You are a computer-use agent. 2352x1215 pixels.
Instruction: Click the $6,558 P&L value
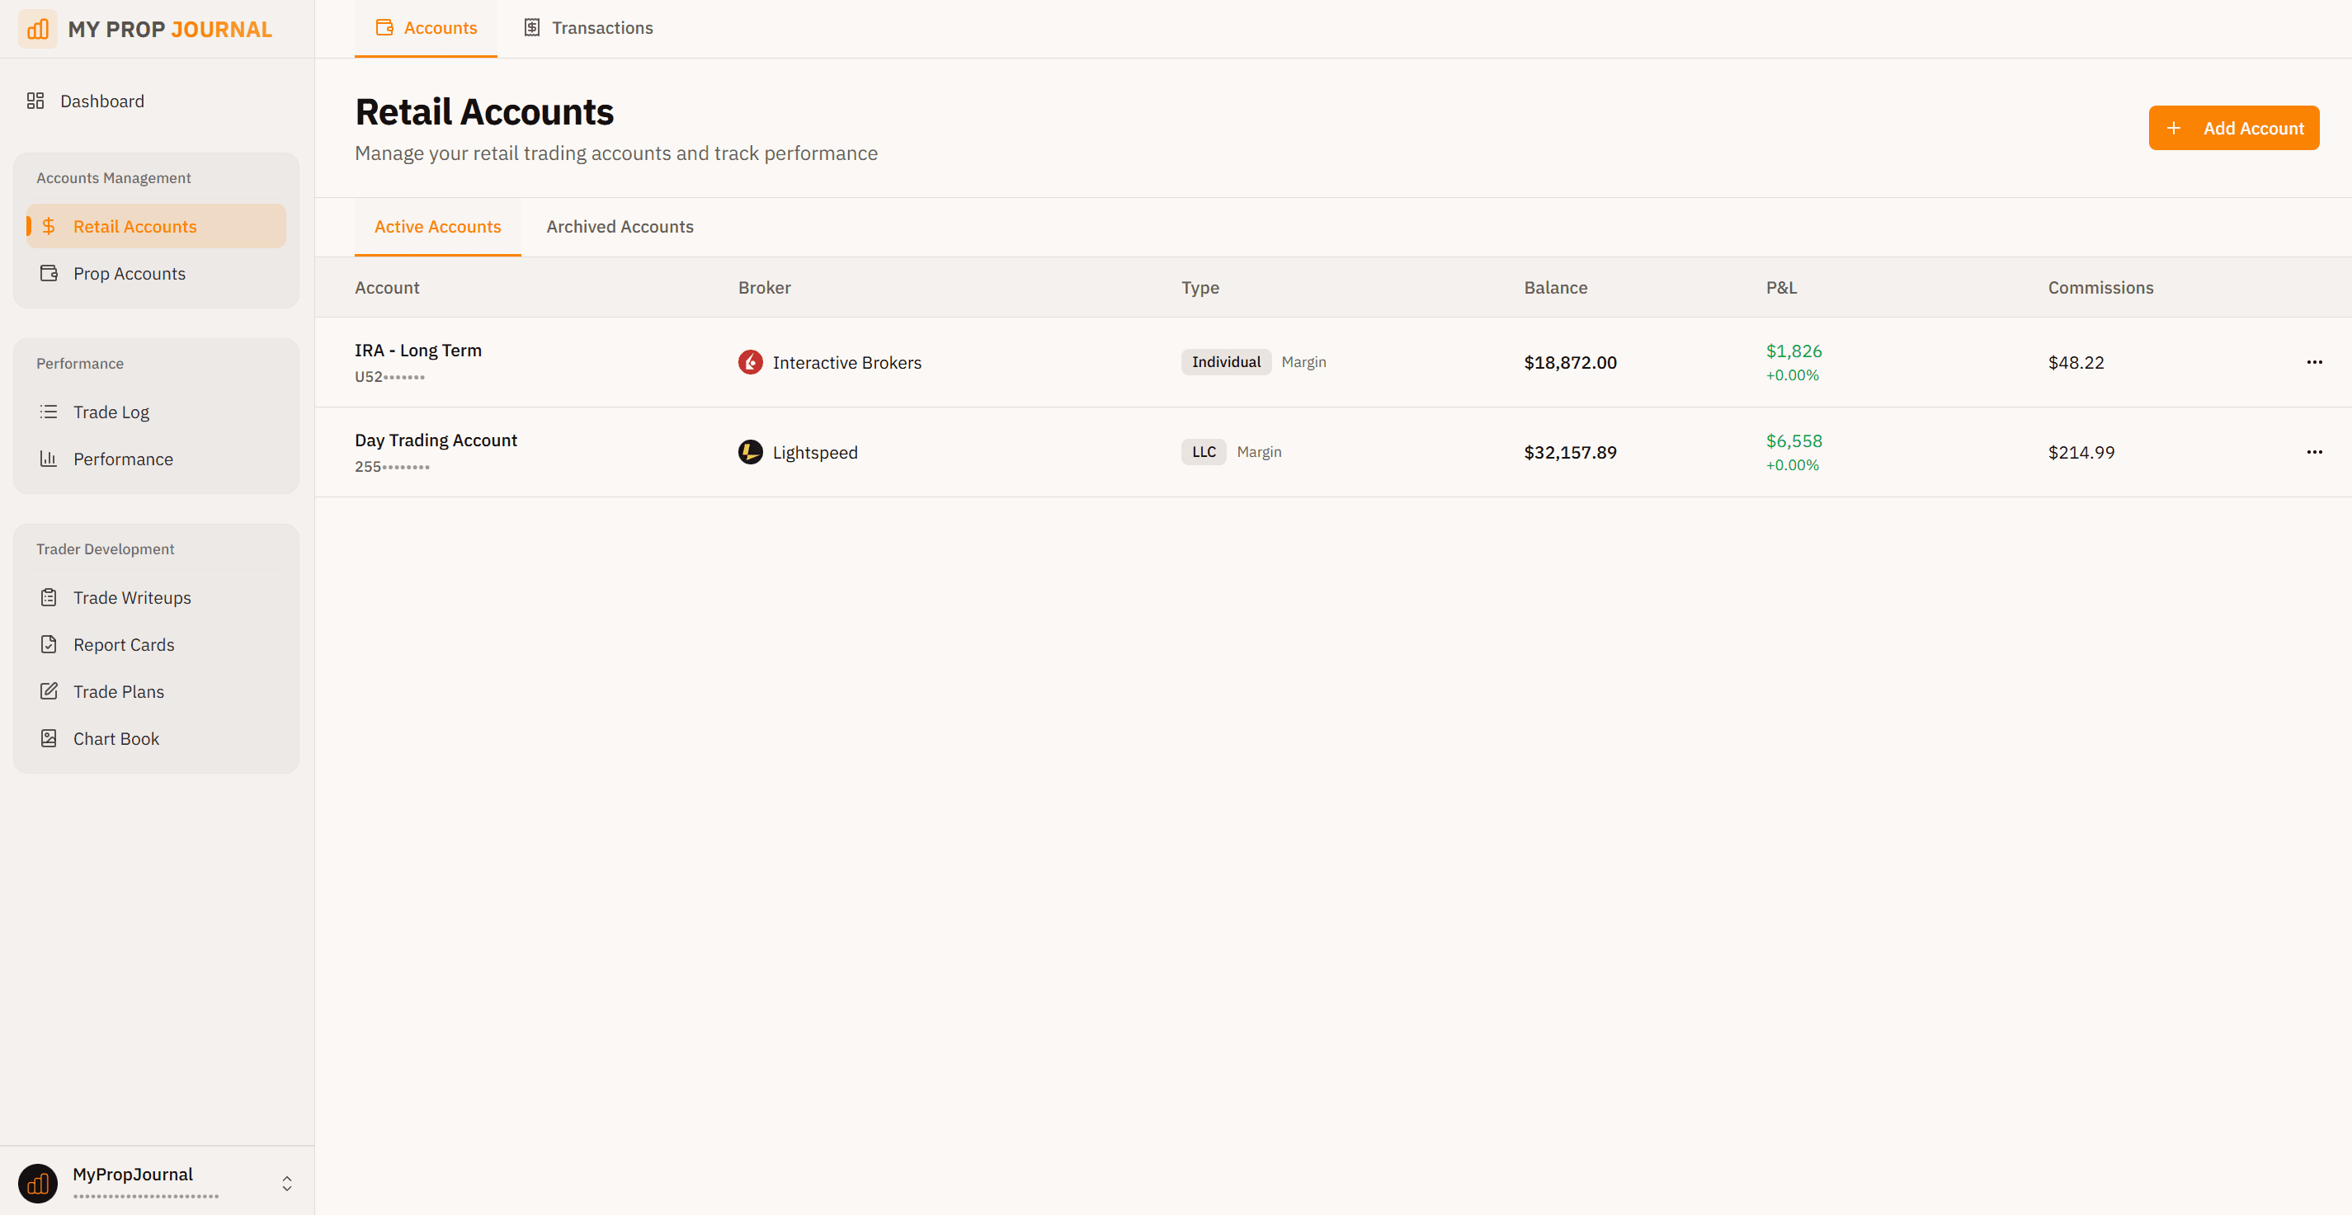point(1794,441)
